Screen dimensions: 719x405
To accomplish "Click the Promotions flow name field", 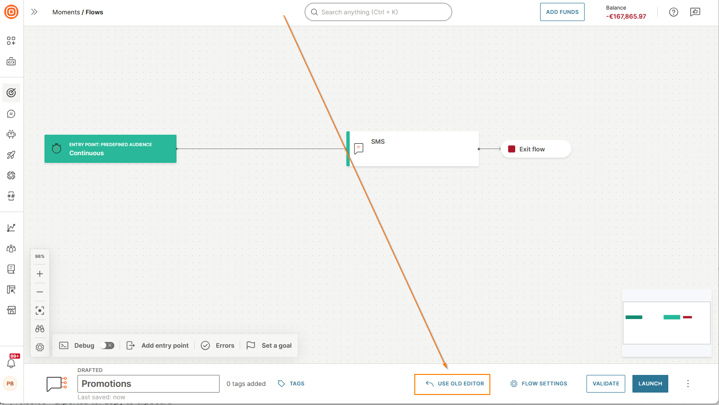I will click(148, 384).
